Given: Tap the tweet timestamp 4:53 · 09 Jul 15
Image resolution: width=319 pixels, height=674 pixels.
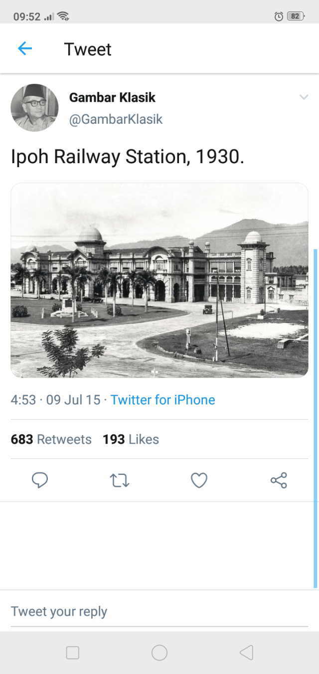Looking at the screenshot, I should coord(55,400).
